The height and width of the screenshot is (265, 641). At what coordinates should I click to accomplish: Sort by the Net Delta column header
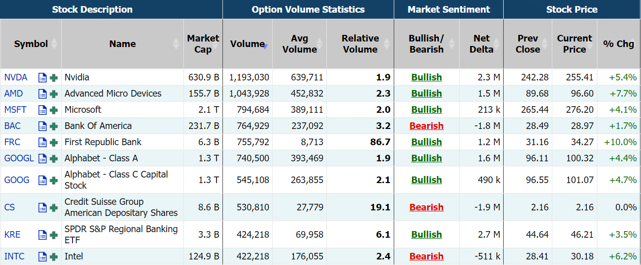(x=481, y=44)
